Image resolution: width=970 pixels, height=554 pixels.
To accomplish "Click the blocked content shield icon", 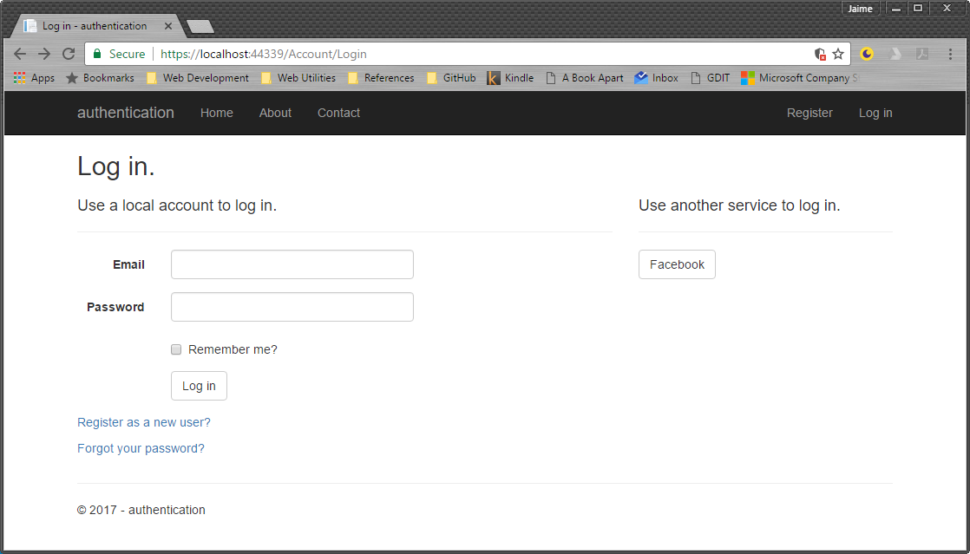I will pyautogui.click(x=820, y=54).
